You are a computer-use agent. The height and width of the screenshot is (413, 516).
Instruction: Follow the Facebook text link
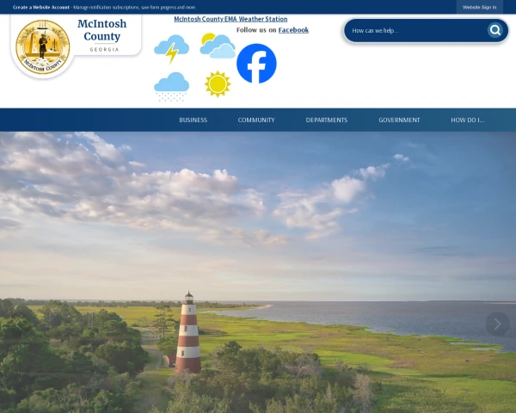[x=293, y=30]
